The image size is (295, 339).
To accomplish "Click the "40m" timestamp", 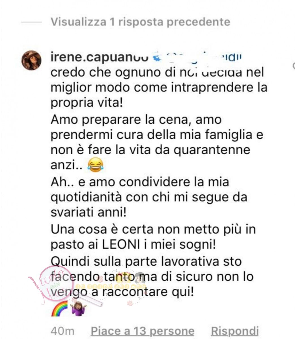I will pos(63,331).
